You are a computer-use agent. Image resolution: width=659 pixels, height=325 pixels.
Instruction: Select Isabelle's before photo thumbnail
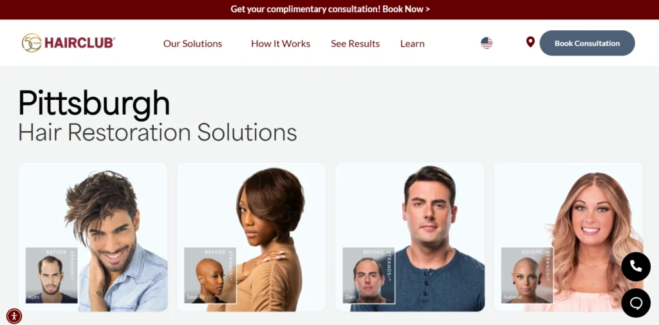click(527, 275)
